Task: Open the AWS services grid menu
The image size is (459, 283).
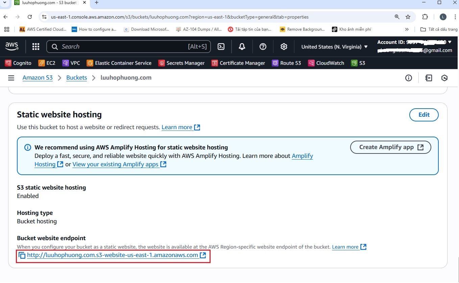Action: (x=36, y=47)
